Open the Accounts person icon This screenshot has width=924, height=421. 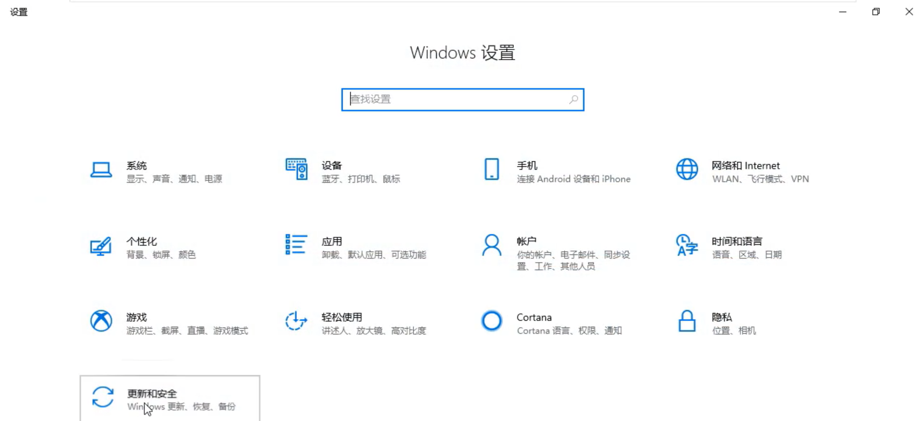pos(491,245)
